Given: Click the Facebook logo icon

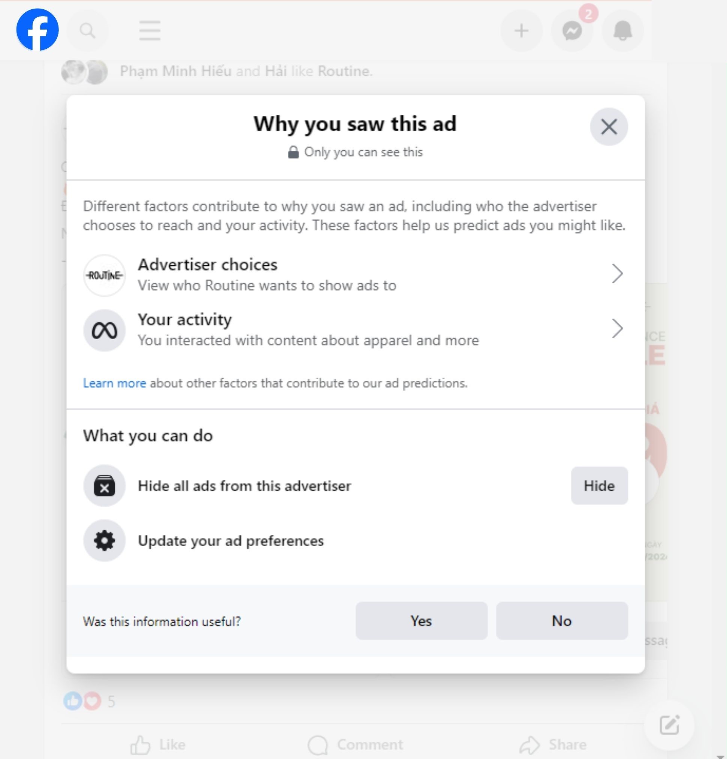Looking at the screenshot, I should [37, 30].
